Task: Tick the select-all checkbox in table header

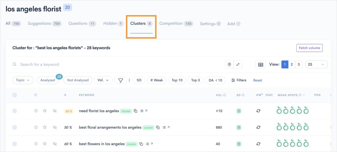Action: coord(14,95)
